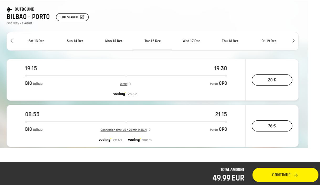Click the Vueling logo beside VY1421
Image resolution: width=320 pixels, height=185 pixels.
point(105,140)
